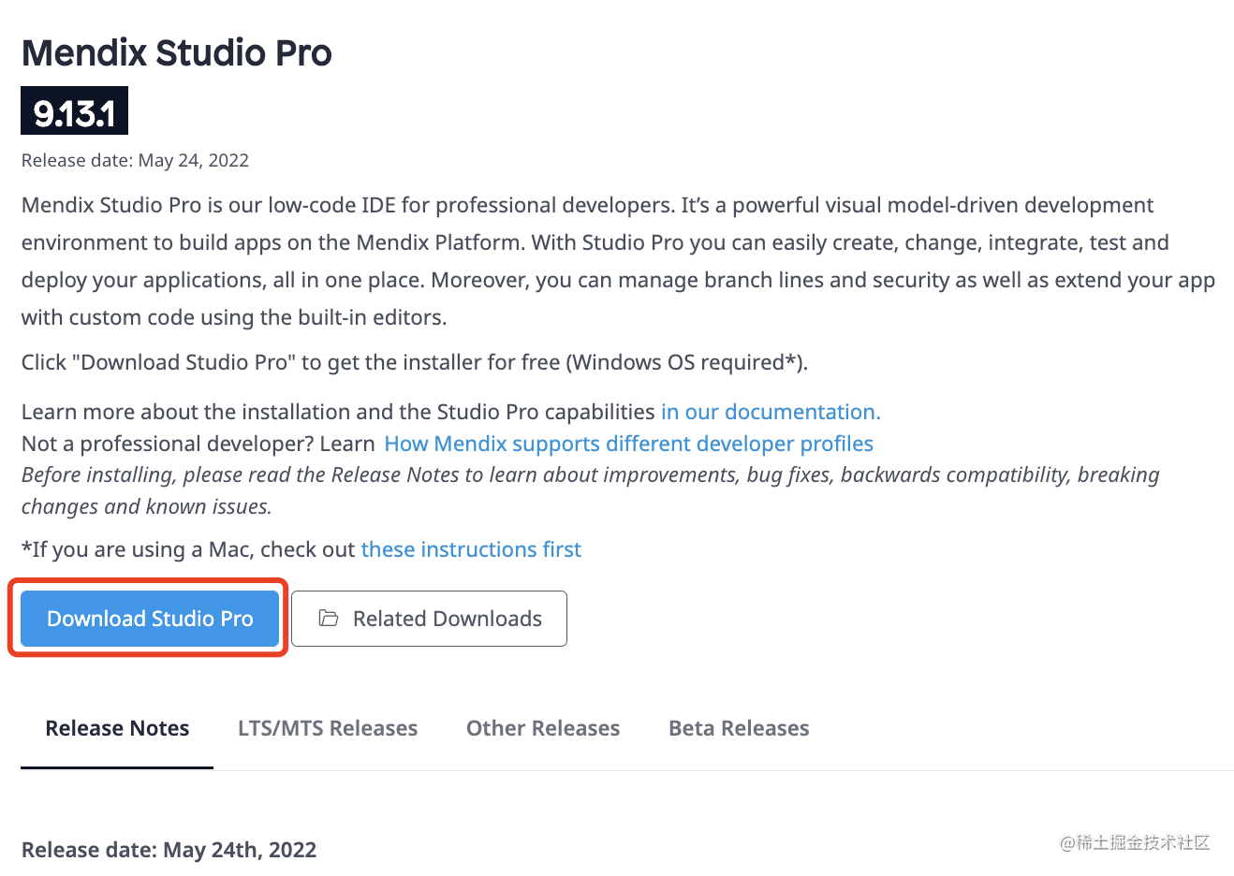Viewport: 1234px width, 876px height.
Task: Open How Mendix supports different developer profiles
Action: coord(628,444)
